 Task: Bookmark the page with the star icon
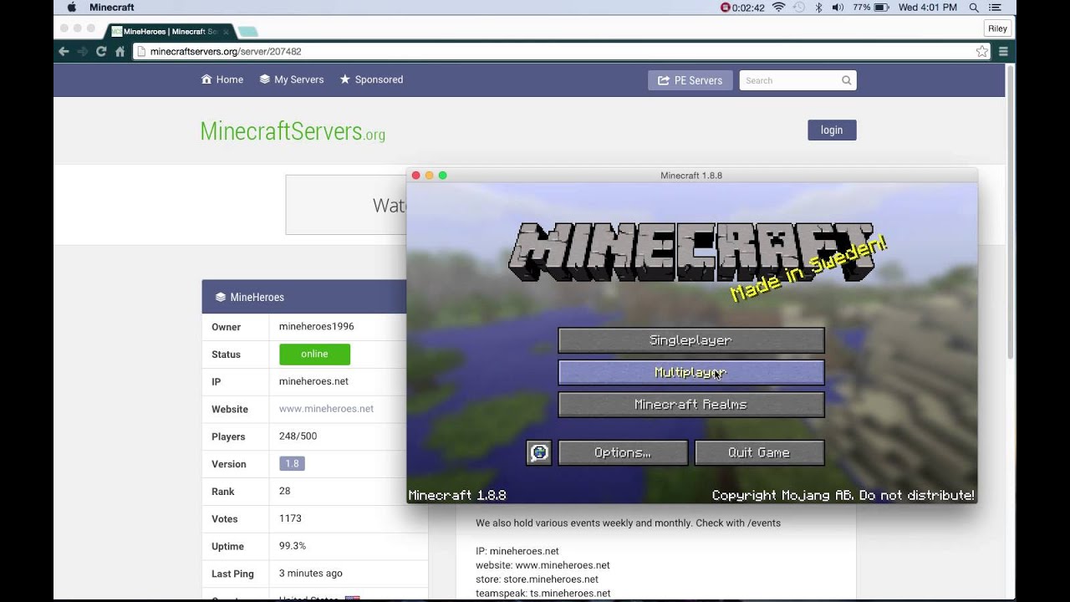click(x=981, y=51)
